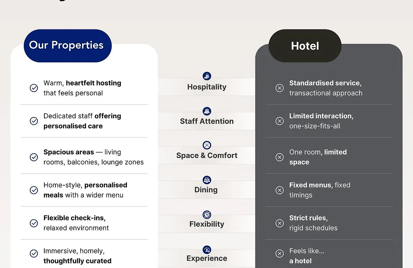Screen dimensions: 413x268
Task: Select the Our Properties blue header pill
Action: pyautogui.click(x=68, y=46)
